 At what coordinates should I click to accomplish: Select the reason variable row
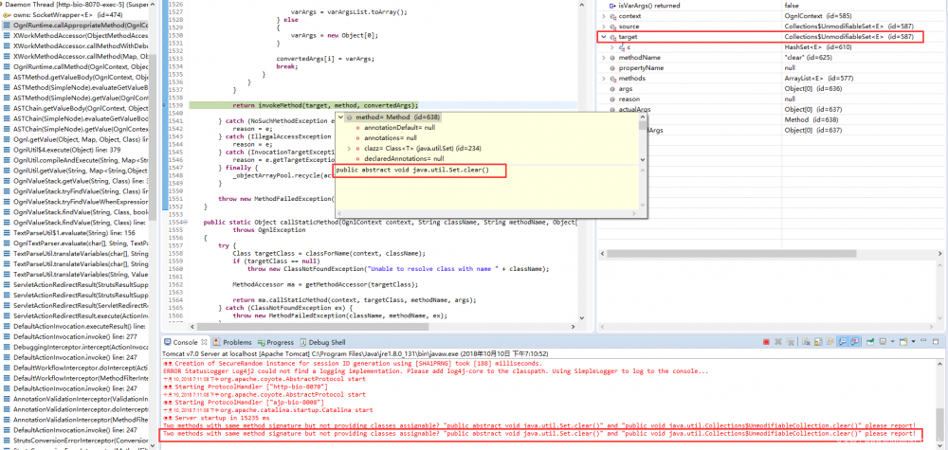(x=772, y=99)
